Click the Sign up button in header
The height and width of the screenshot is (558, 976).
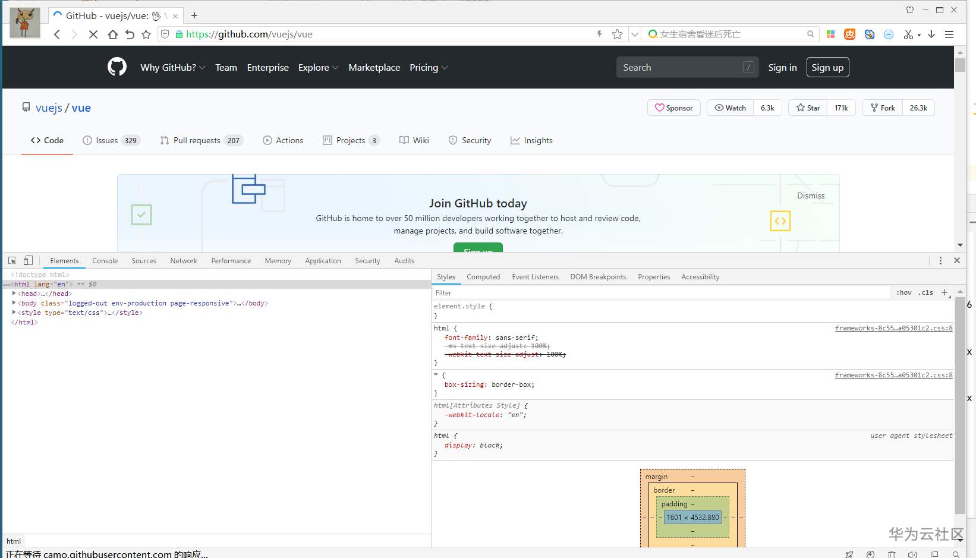coord(827,67)
